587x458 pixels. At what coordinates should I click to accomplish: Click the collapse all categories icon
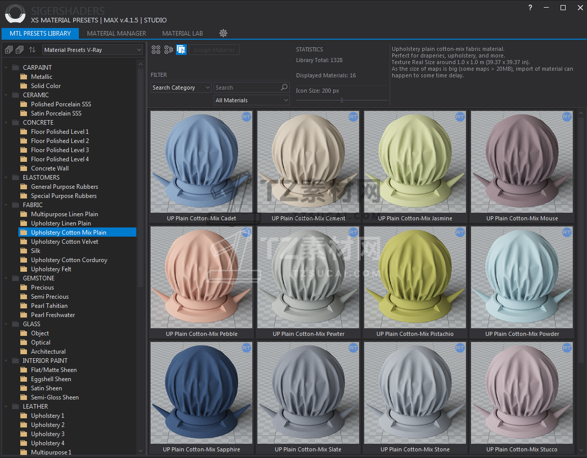tap(20, 50)
